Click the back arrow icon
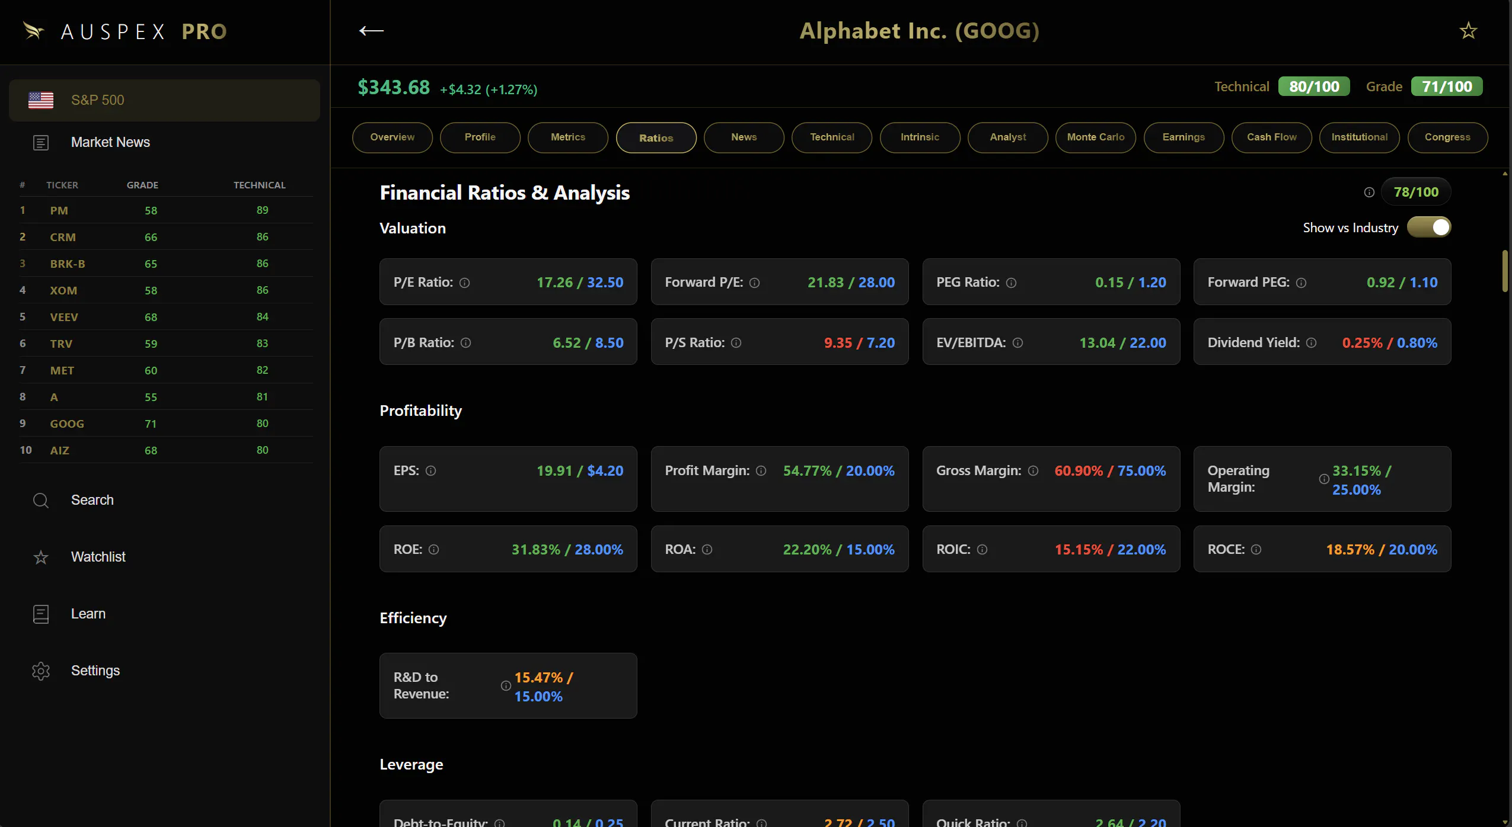1512x827 pixels. [371, 31]
